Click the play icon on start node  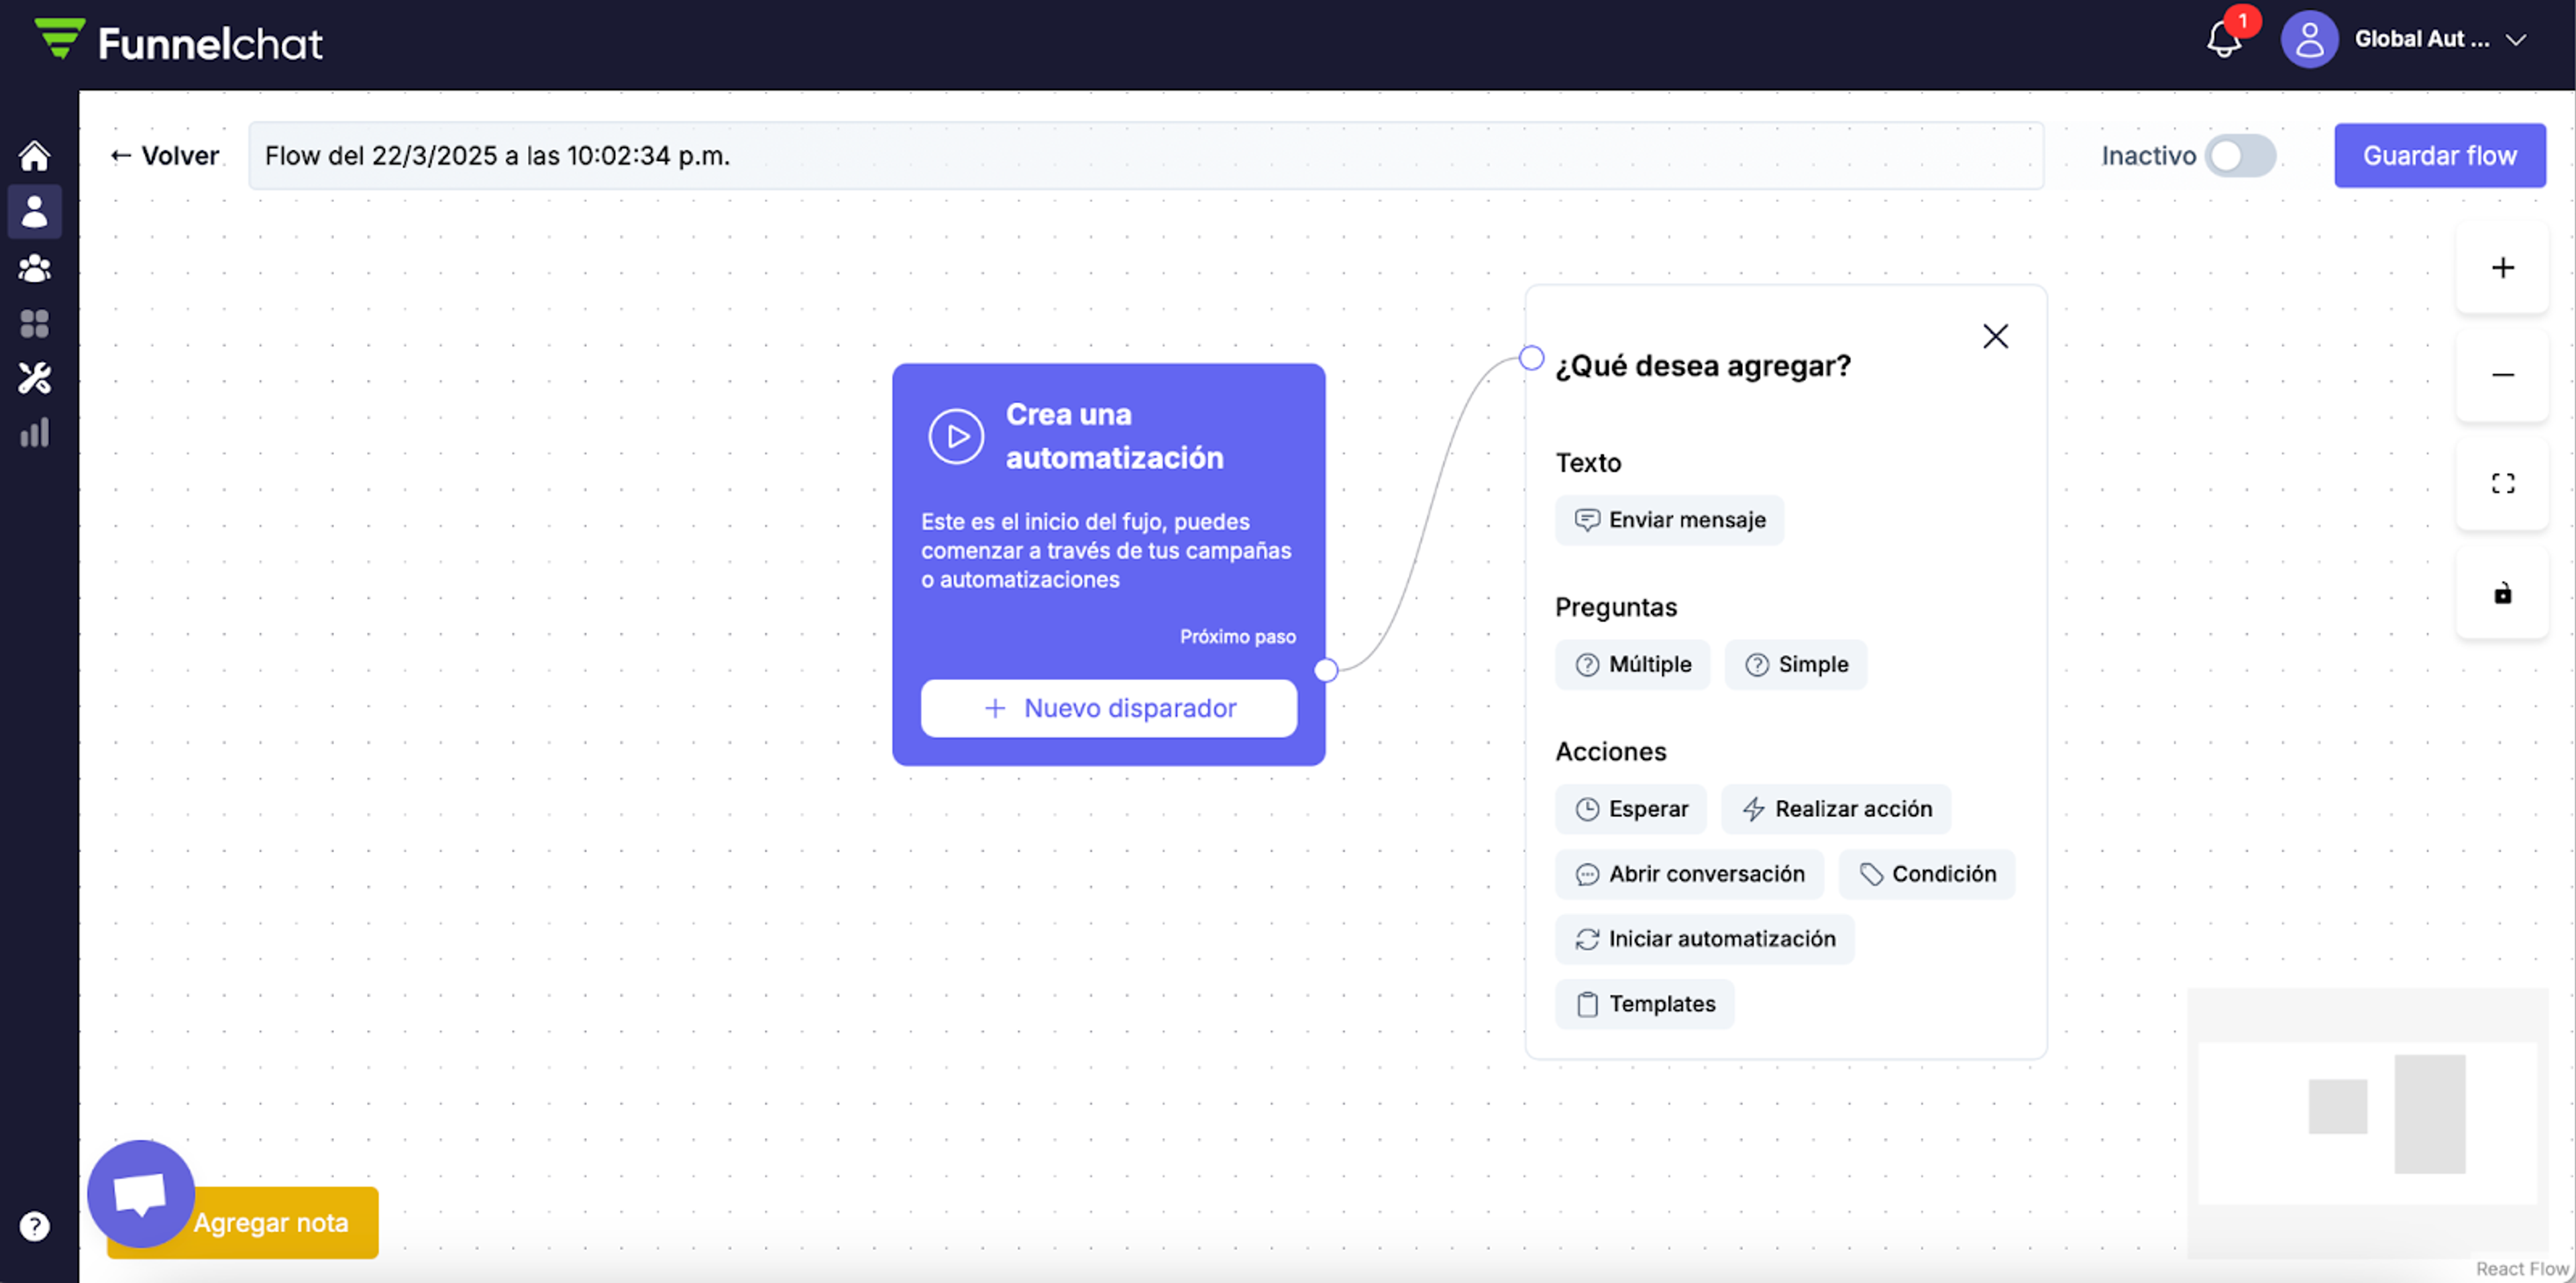point(956,436)
